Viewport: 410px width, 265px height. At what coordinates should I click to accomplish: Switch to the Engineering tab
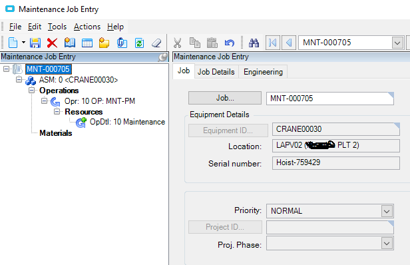[263, 72]
